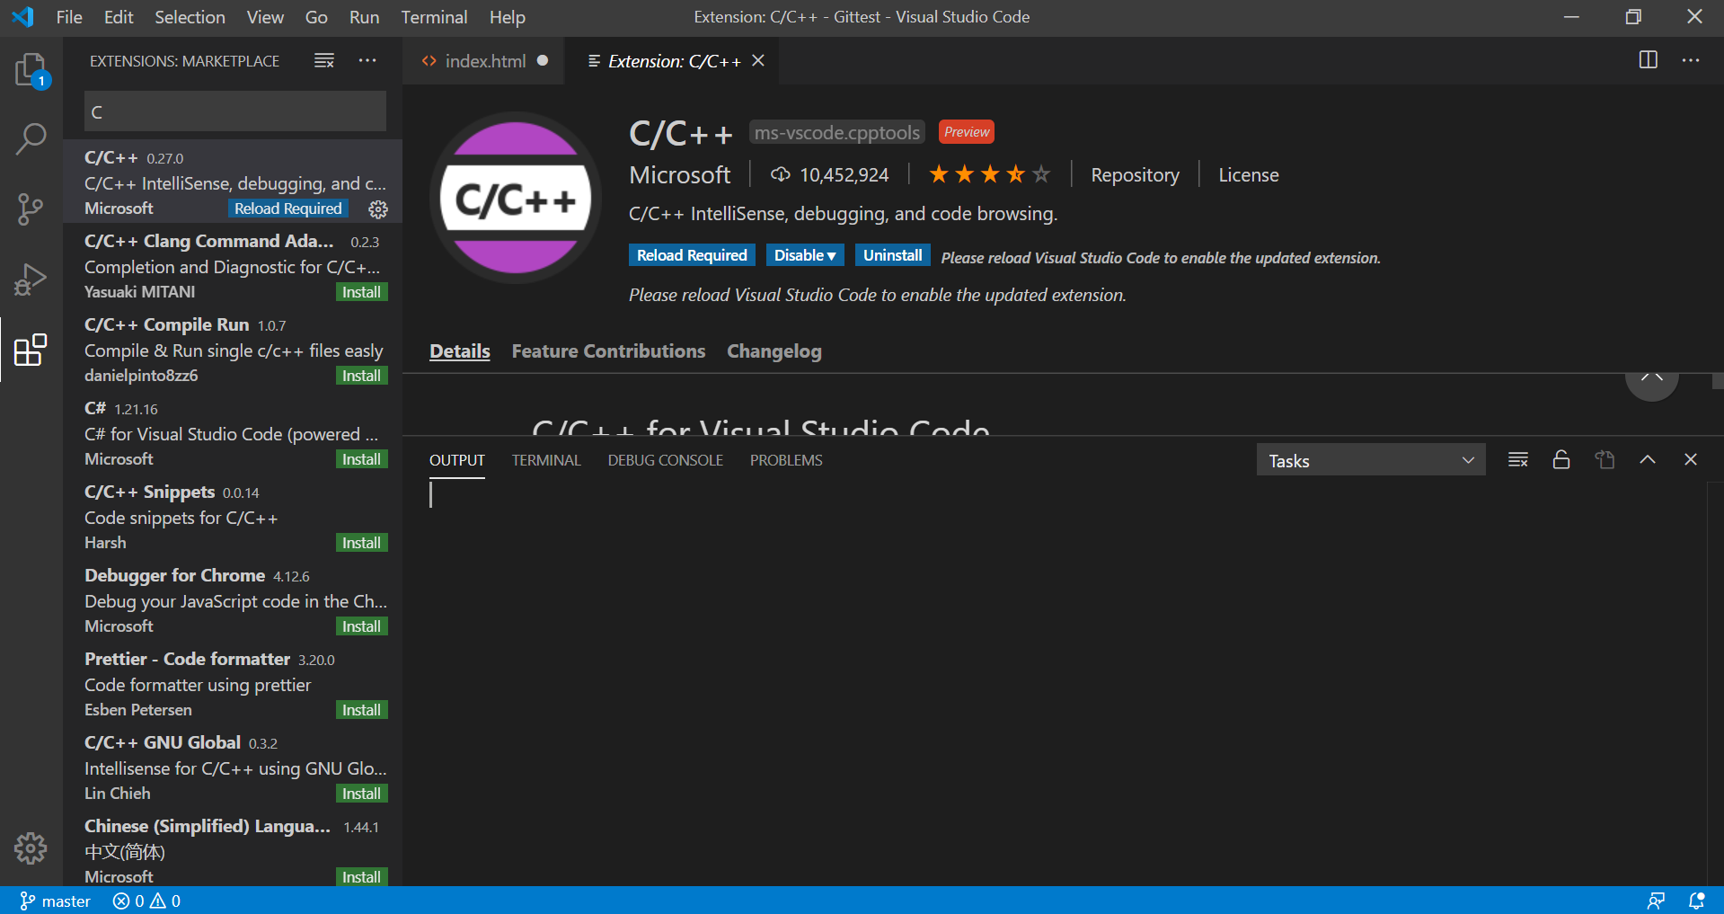Install Debugger for Chrome extension
The height and width of the screenshot is (914, 1724).
tap(361, 626)
